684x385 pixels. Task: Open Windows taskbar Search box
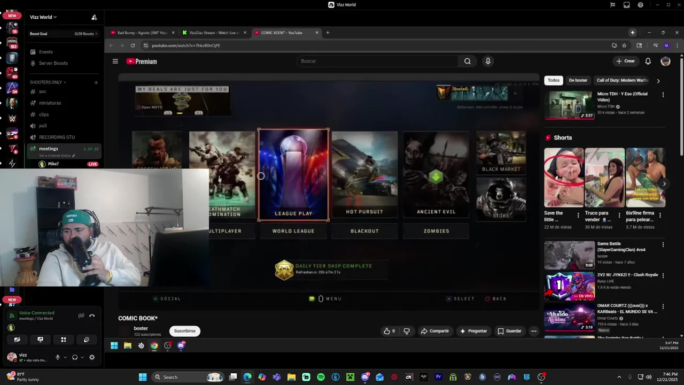tap(187, 377)
